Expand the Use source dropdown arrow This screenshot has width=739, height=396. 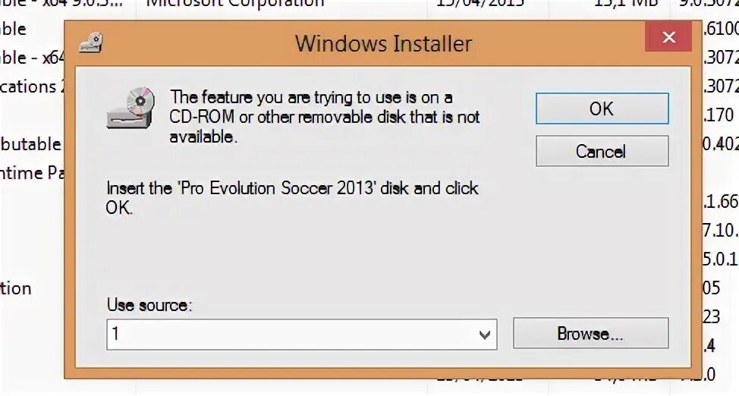[484, 335]
